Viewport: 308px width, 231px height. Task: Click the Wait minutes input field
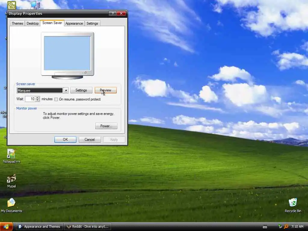click(x=30, y=99)
